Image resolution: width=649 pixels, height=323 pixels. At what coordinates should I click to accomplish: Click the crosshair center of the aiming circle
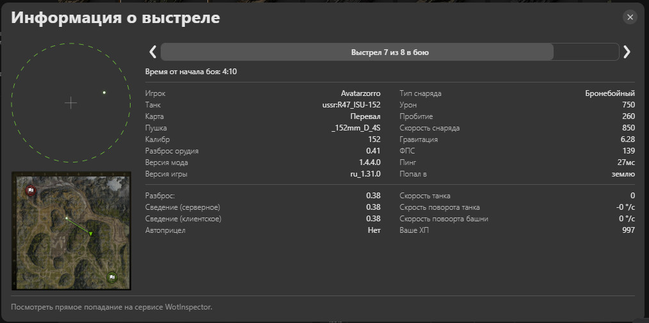click(x=70, y=102)
